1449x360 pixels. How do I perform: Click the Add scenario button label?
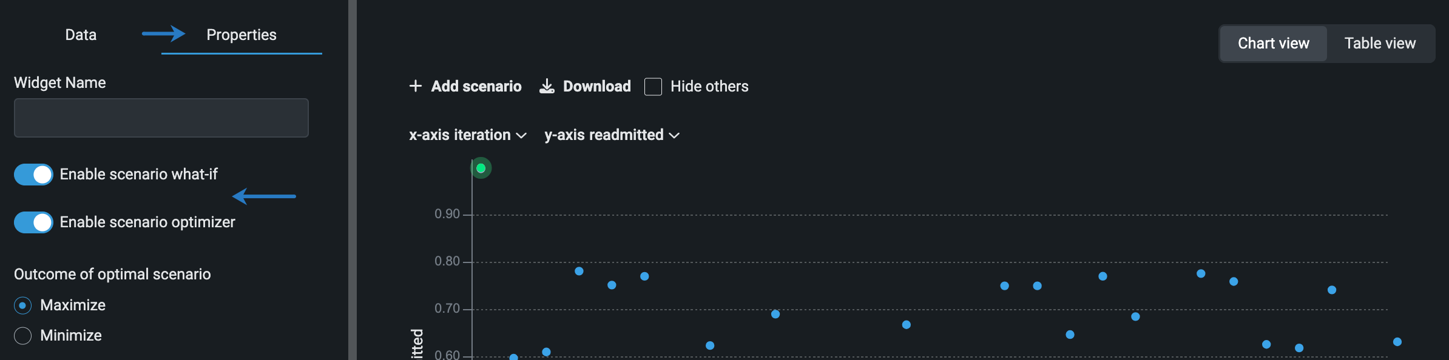click(476, 87)
